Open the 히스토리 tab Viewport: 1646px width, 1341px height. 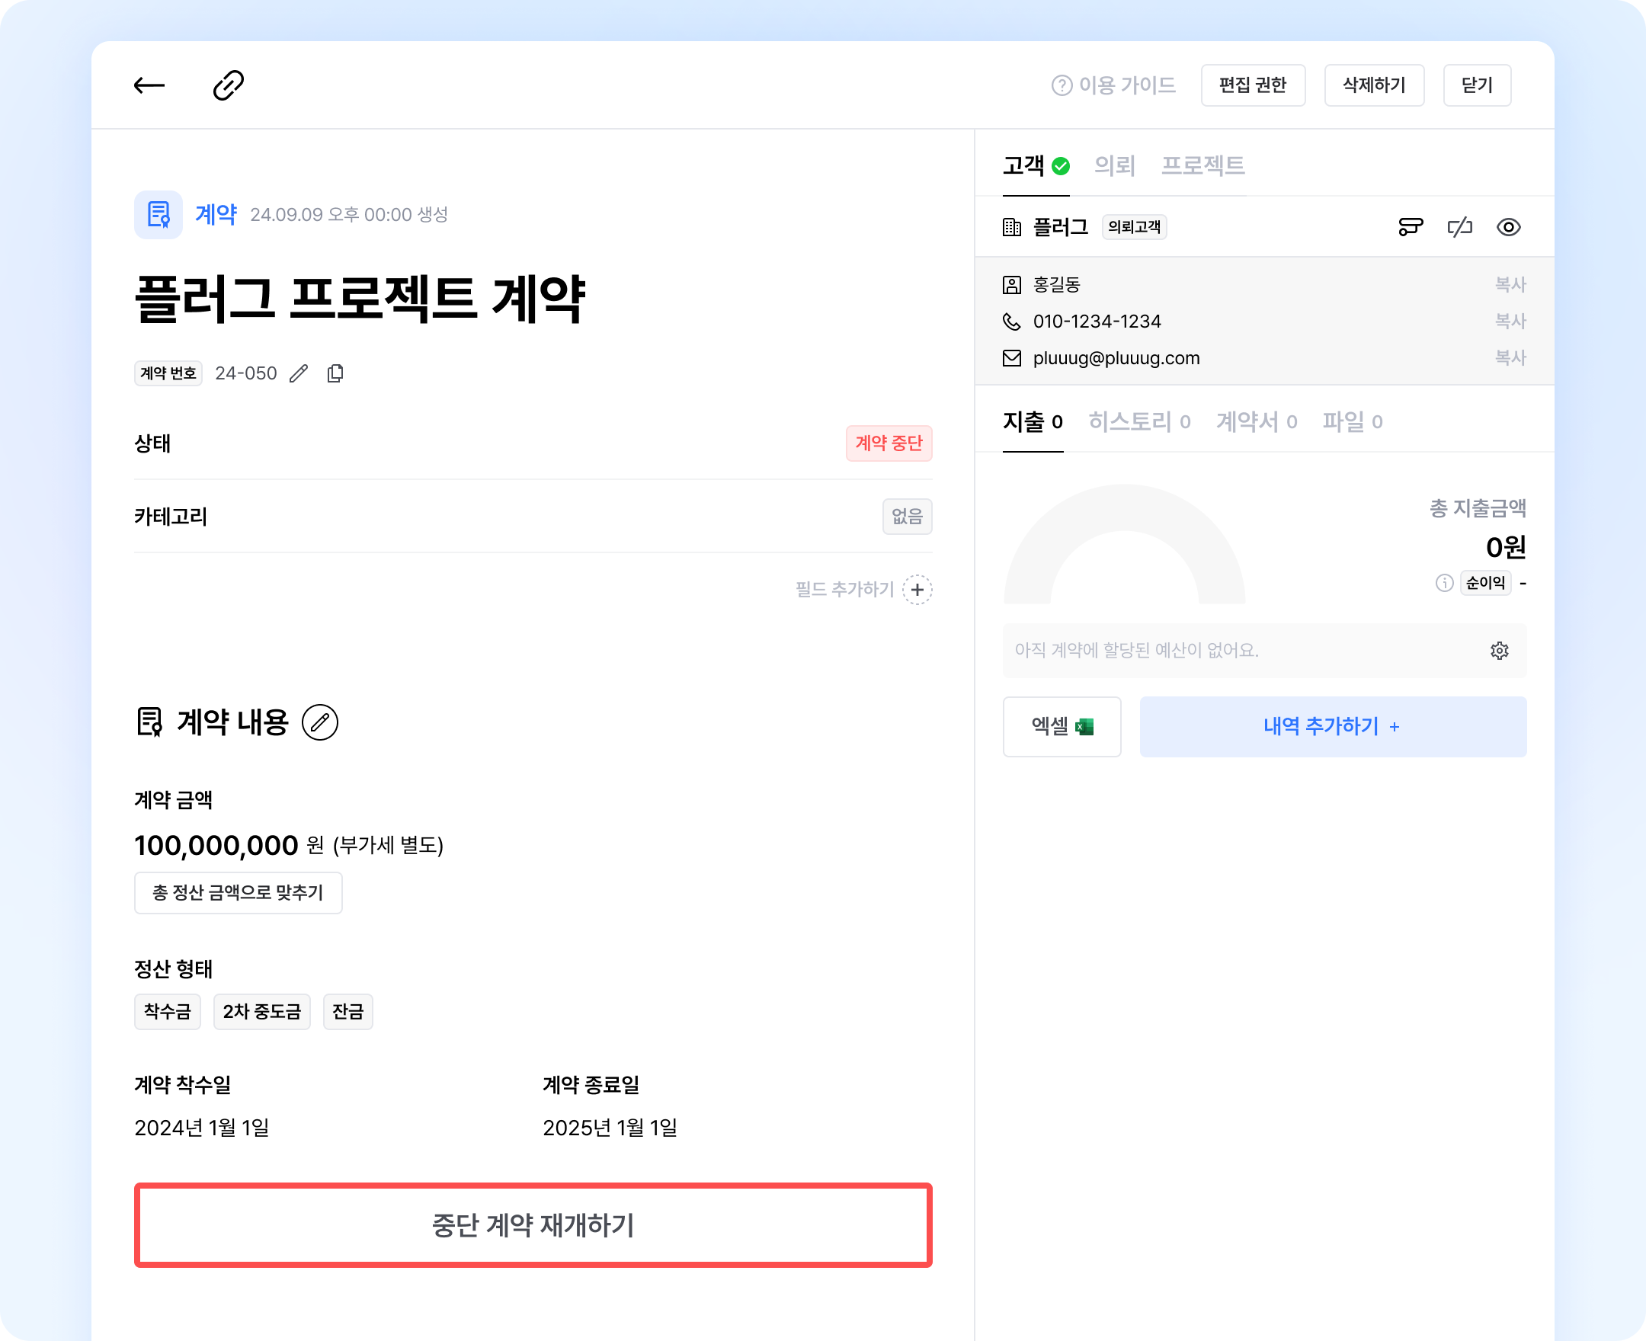tap(1138, 422)
